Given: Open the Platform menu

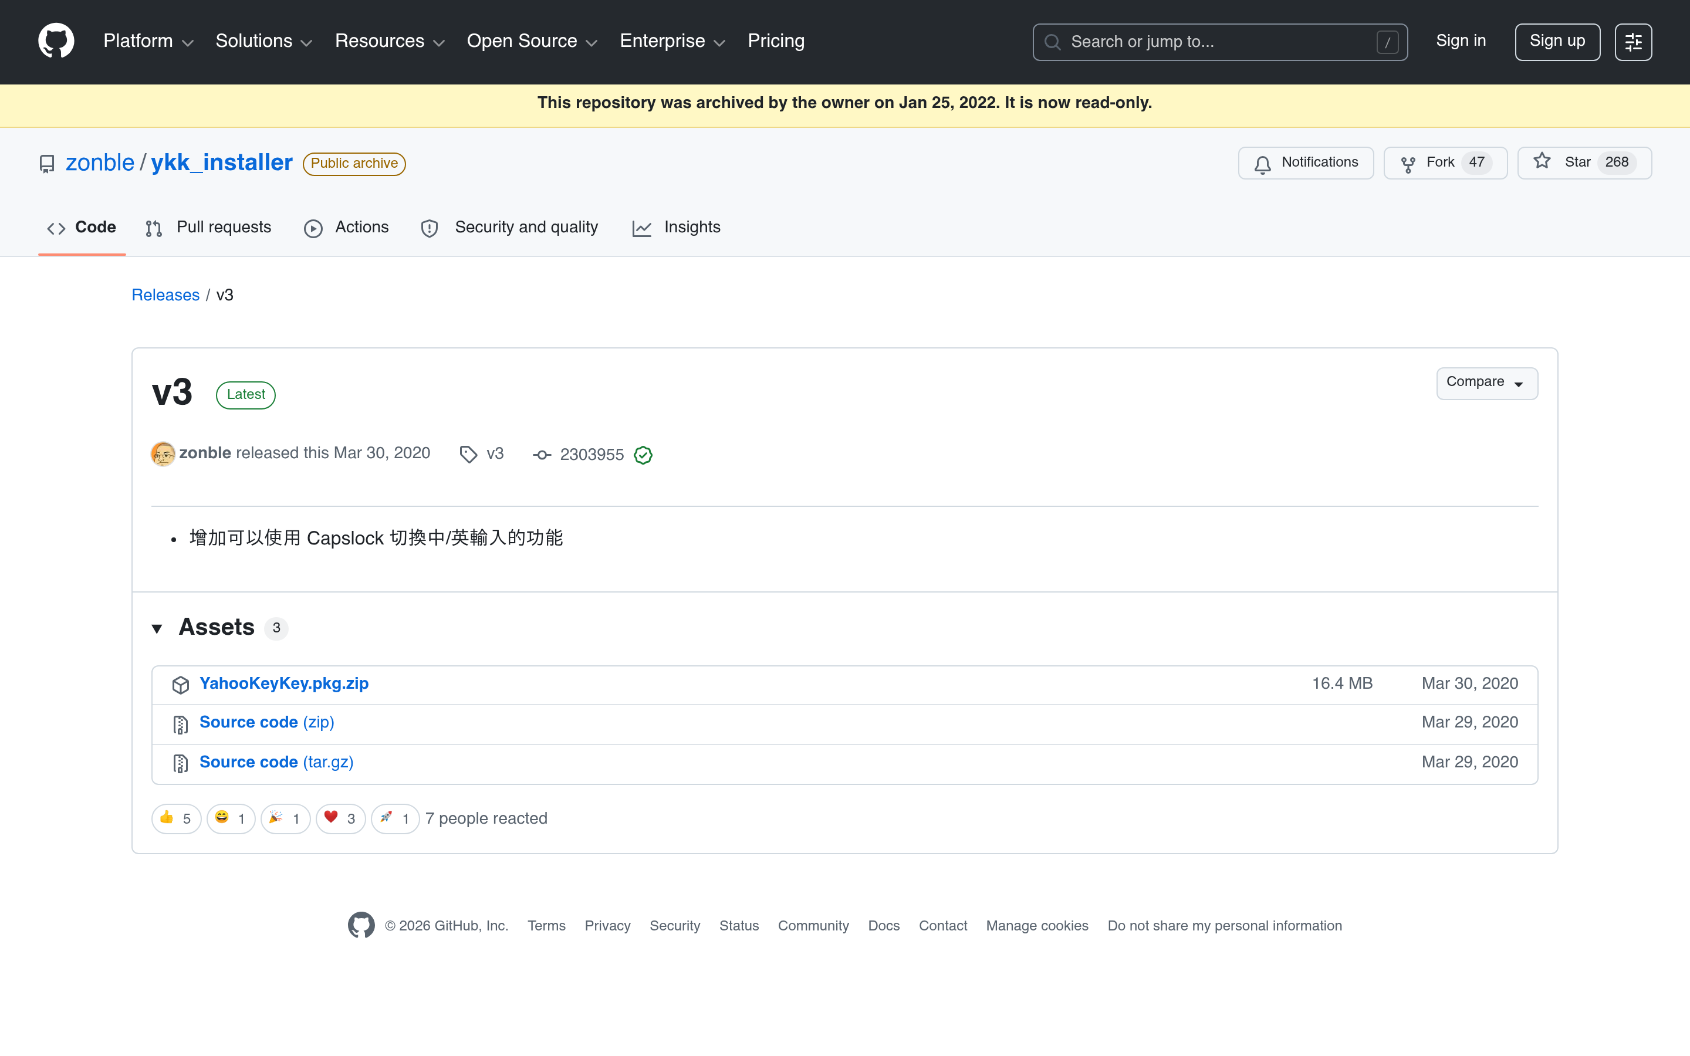Looking at the screenshot, I should click(x=148, y=41).
